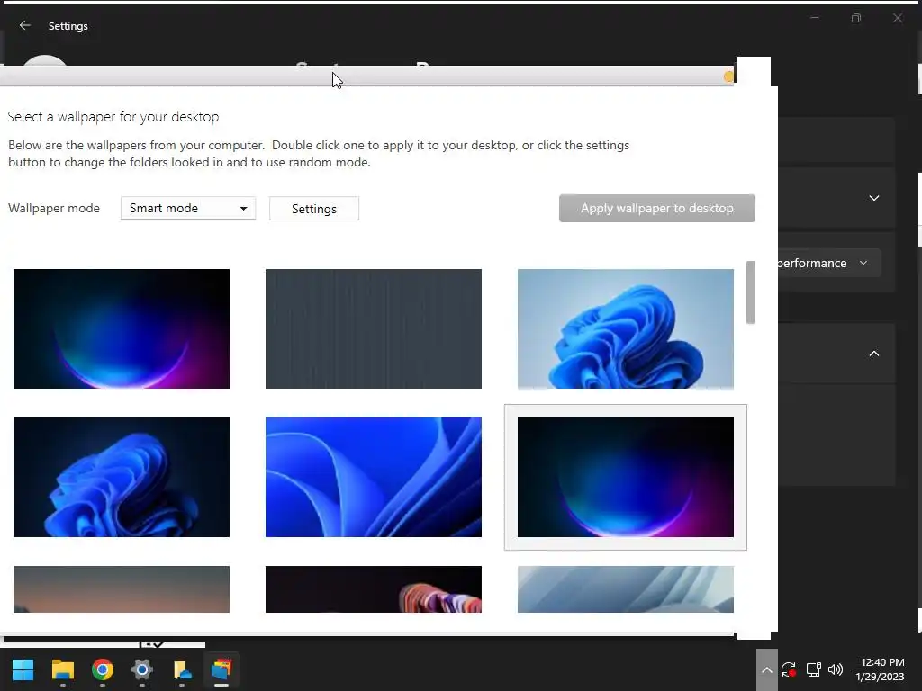Click the 'Wallpaper mode' label
The width and height of the screenshot is (922, 691).
pos(54,208)
